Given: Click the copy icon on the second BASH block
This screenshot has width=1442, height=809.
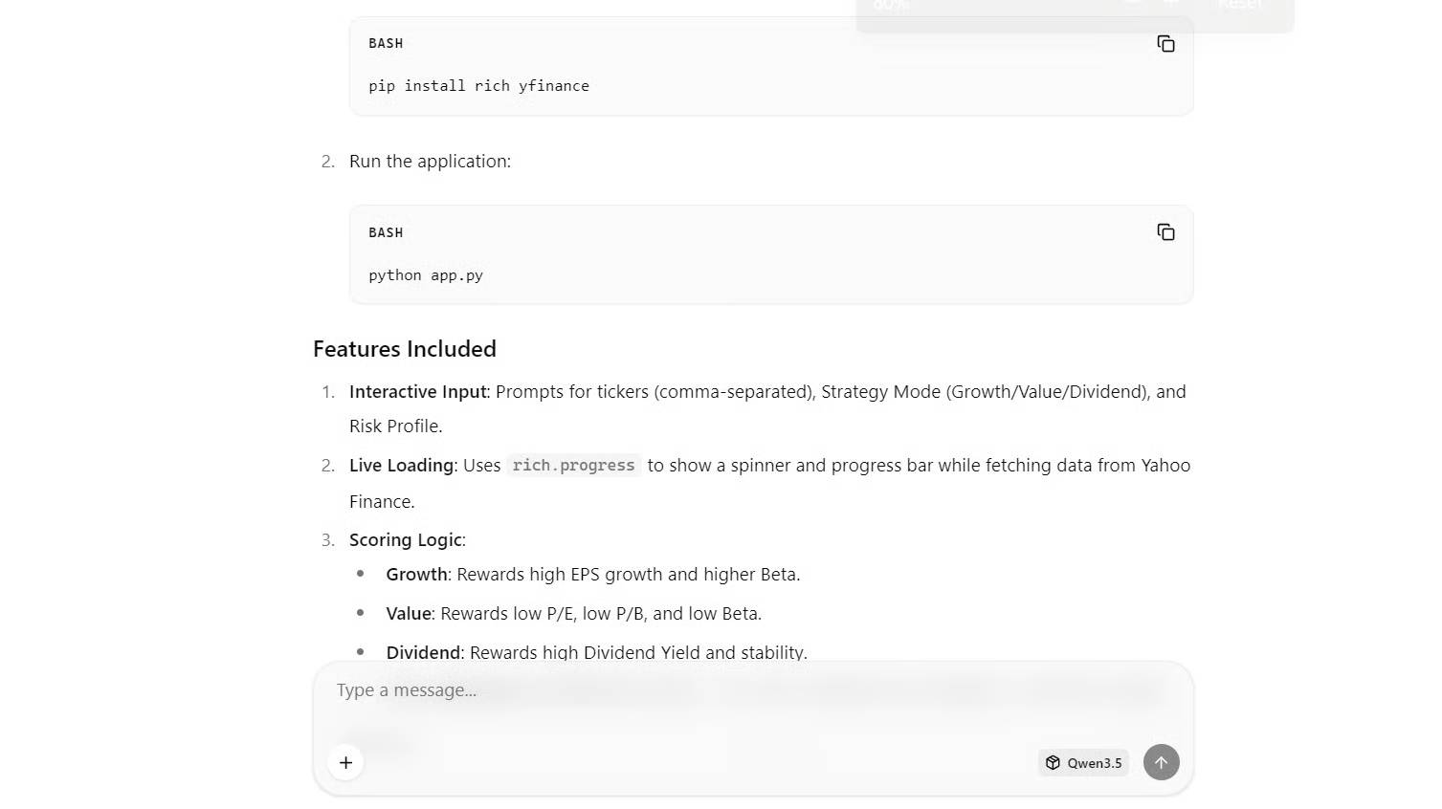Looking at the screenshot, I should [x=1165, y=231].
